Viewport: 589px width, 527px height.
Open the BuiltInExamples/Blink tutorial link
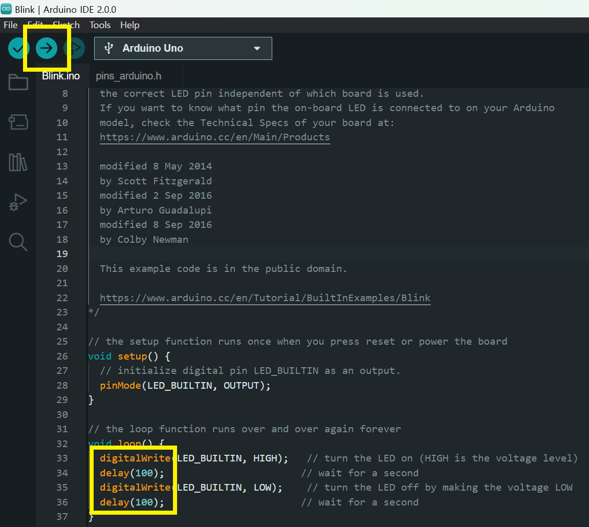(x=265, y=298)
